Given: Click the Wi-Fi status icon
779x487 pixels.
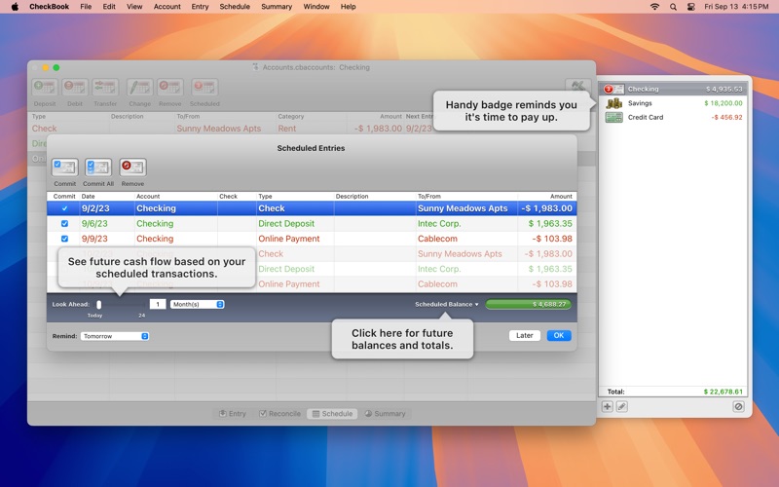Looking at the screenshot, I should 654,7.
